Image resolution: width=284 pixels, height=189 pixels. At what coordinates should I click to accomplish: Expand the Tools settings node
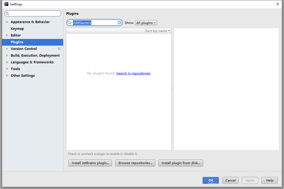point(7,69)
